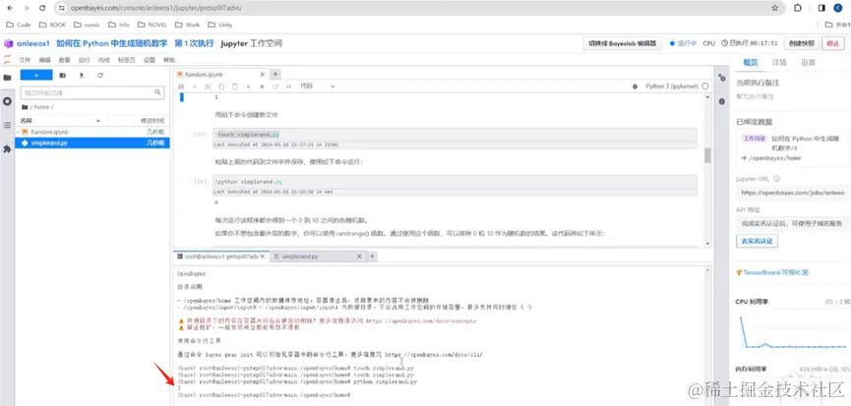Add a new tab beside Random.ipynb
This screenshot has height=406, width=851.
pyautogui.click(x=275, y=75)
